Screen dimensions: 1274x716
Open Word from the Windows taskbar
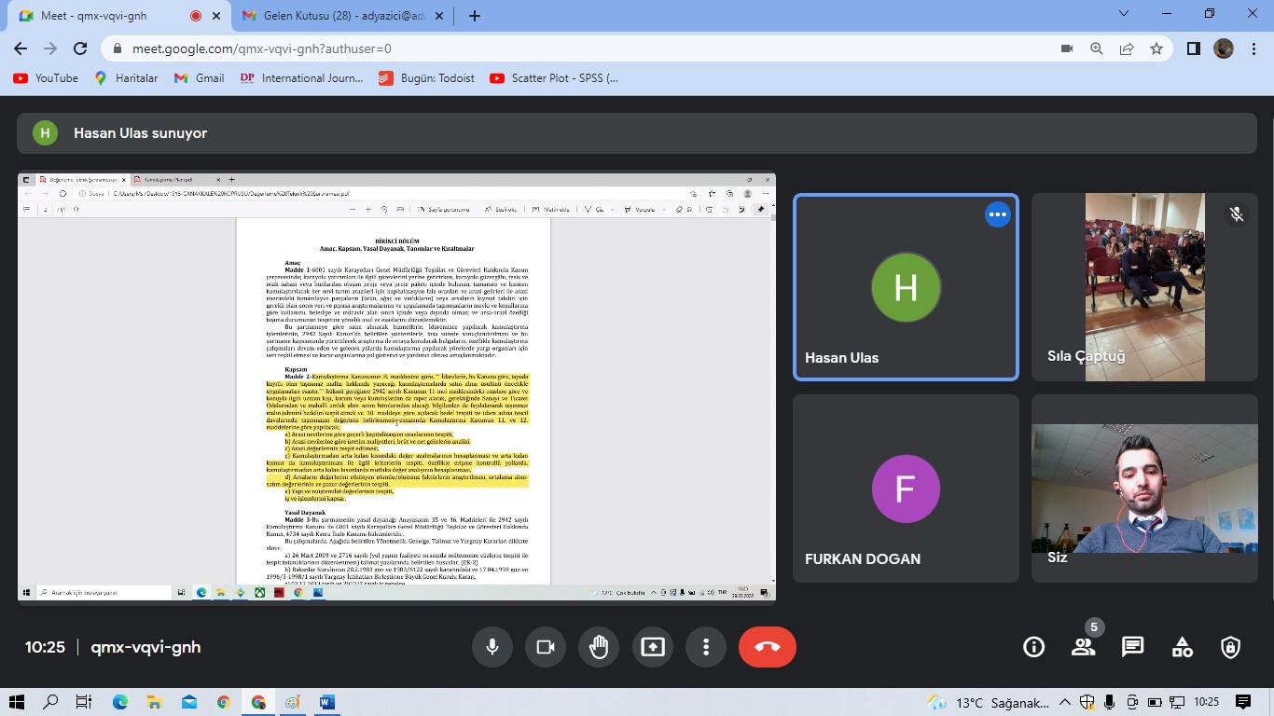click(x=326, y=702)
